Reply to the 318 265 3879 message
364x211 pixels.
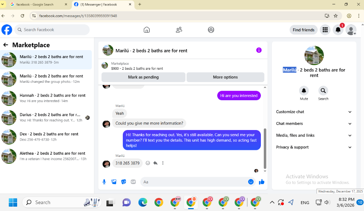tap(155, 163)
